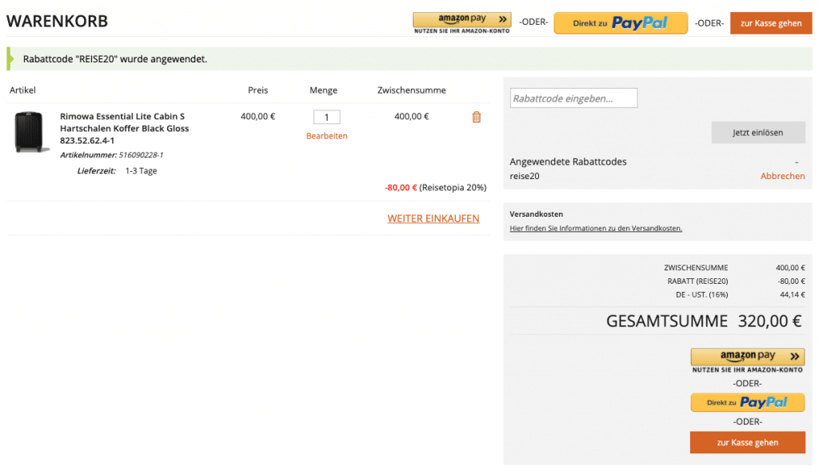The width and height of the screenshot is (819, 475).
Task: Click the Menge quantity field
Action: (326, 118)
